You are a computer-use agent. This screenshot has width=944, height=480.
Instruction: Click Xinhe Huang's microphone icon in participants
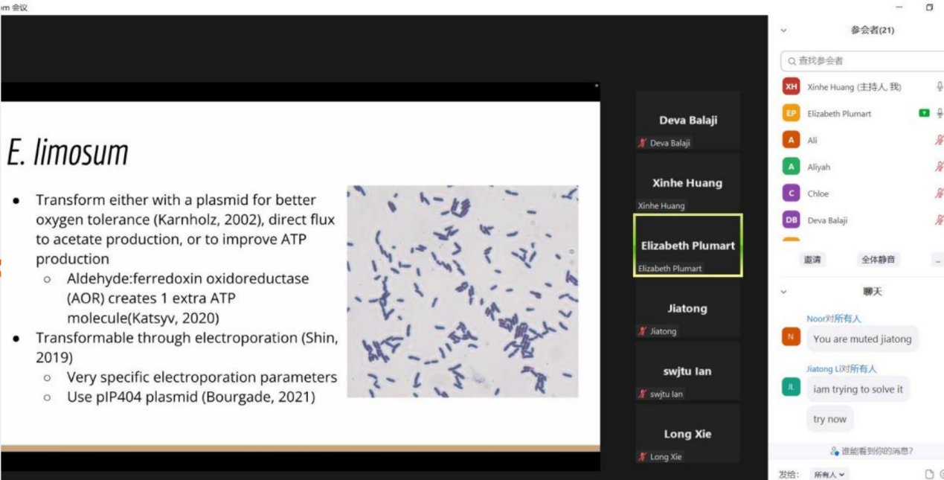pyautogui.click(x=940, y=86)
